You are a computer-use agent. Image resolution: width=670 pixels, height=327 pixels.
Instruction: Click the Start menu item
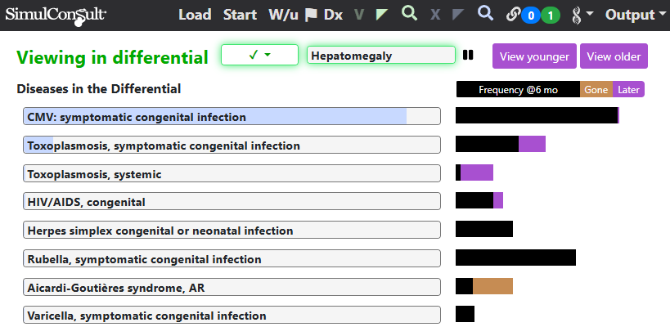coord(240,15)
